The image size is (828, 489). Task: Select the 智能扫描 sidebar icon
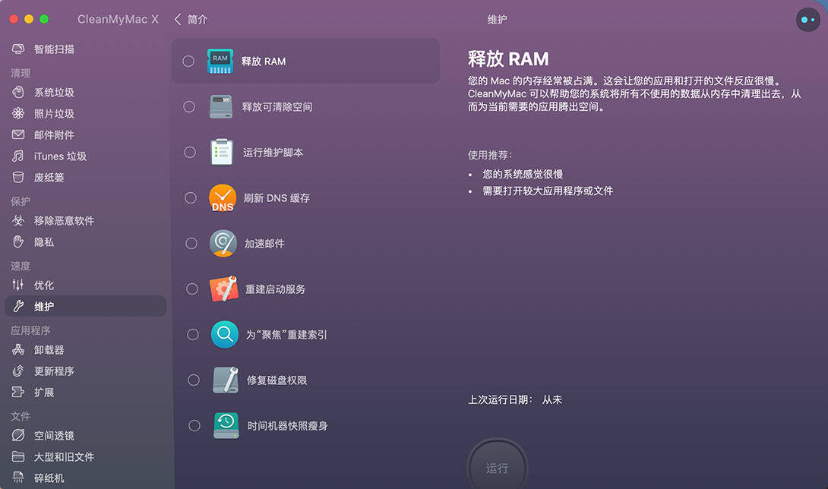point(18,48)
